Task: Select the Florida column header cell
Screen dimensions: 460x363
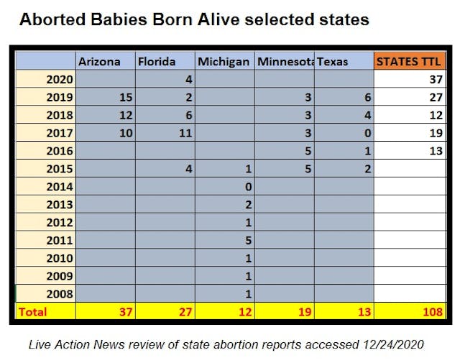Action: [x=165, y=62]
